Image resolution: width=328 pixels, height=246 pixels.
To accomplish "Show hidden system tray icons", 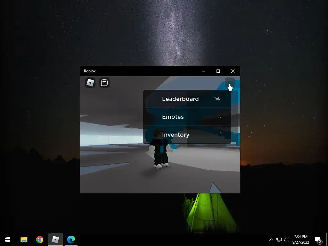I will pos(271,240).
